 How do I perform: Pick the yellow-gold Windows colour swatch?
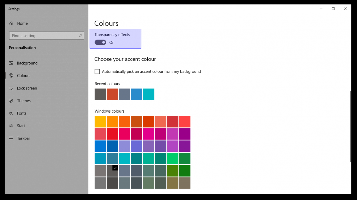[x=100, y=122]
